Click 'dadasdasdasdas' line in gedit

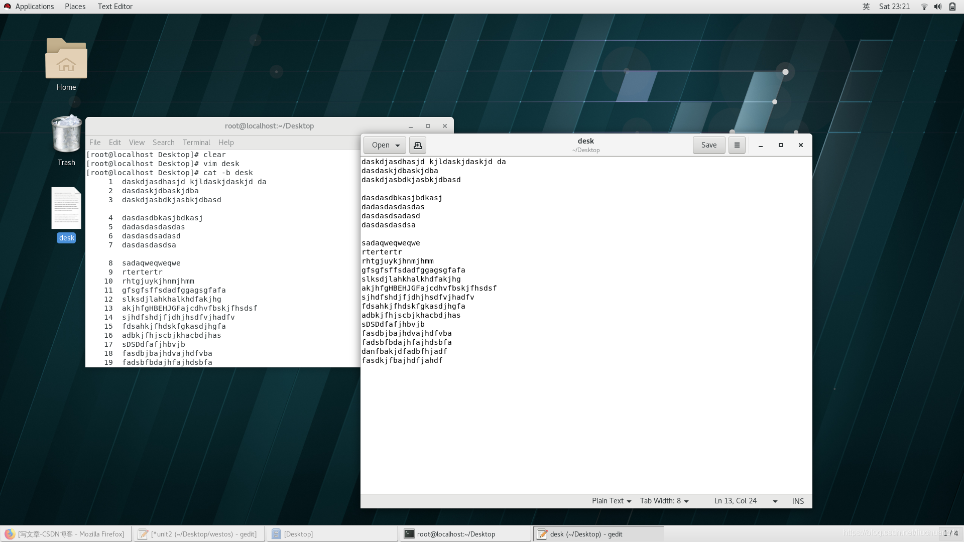[393, 207]
